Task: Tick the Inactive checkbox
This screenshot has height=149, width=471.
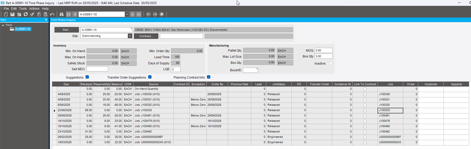Action: pyautogui.click(x=330, y=64)
